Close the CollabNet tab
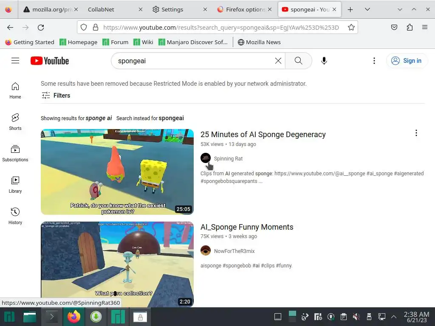 [x=140, y=9]
